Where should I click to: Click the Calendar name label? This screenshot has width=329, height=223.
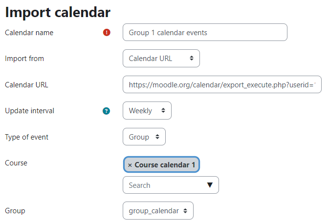(x=29, y=33)
